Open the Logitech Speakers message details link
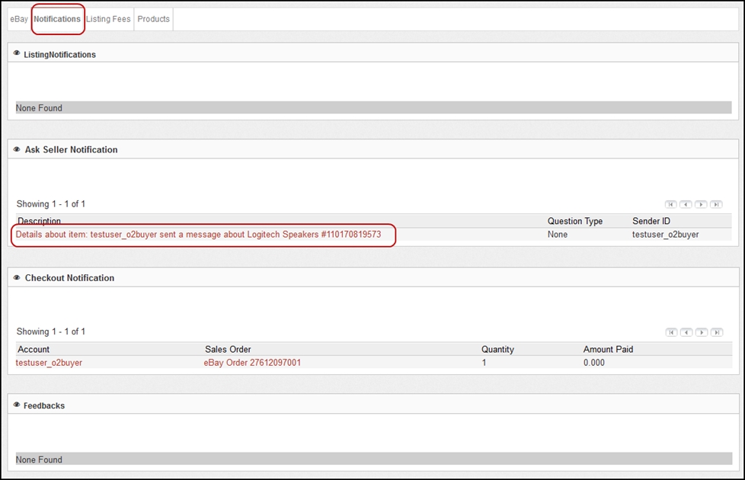Viewport: 745px width, 480px height. (x=198, y=235)
